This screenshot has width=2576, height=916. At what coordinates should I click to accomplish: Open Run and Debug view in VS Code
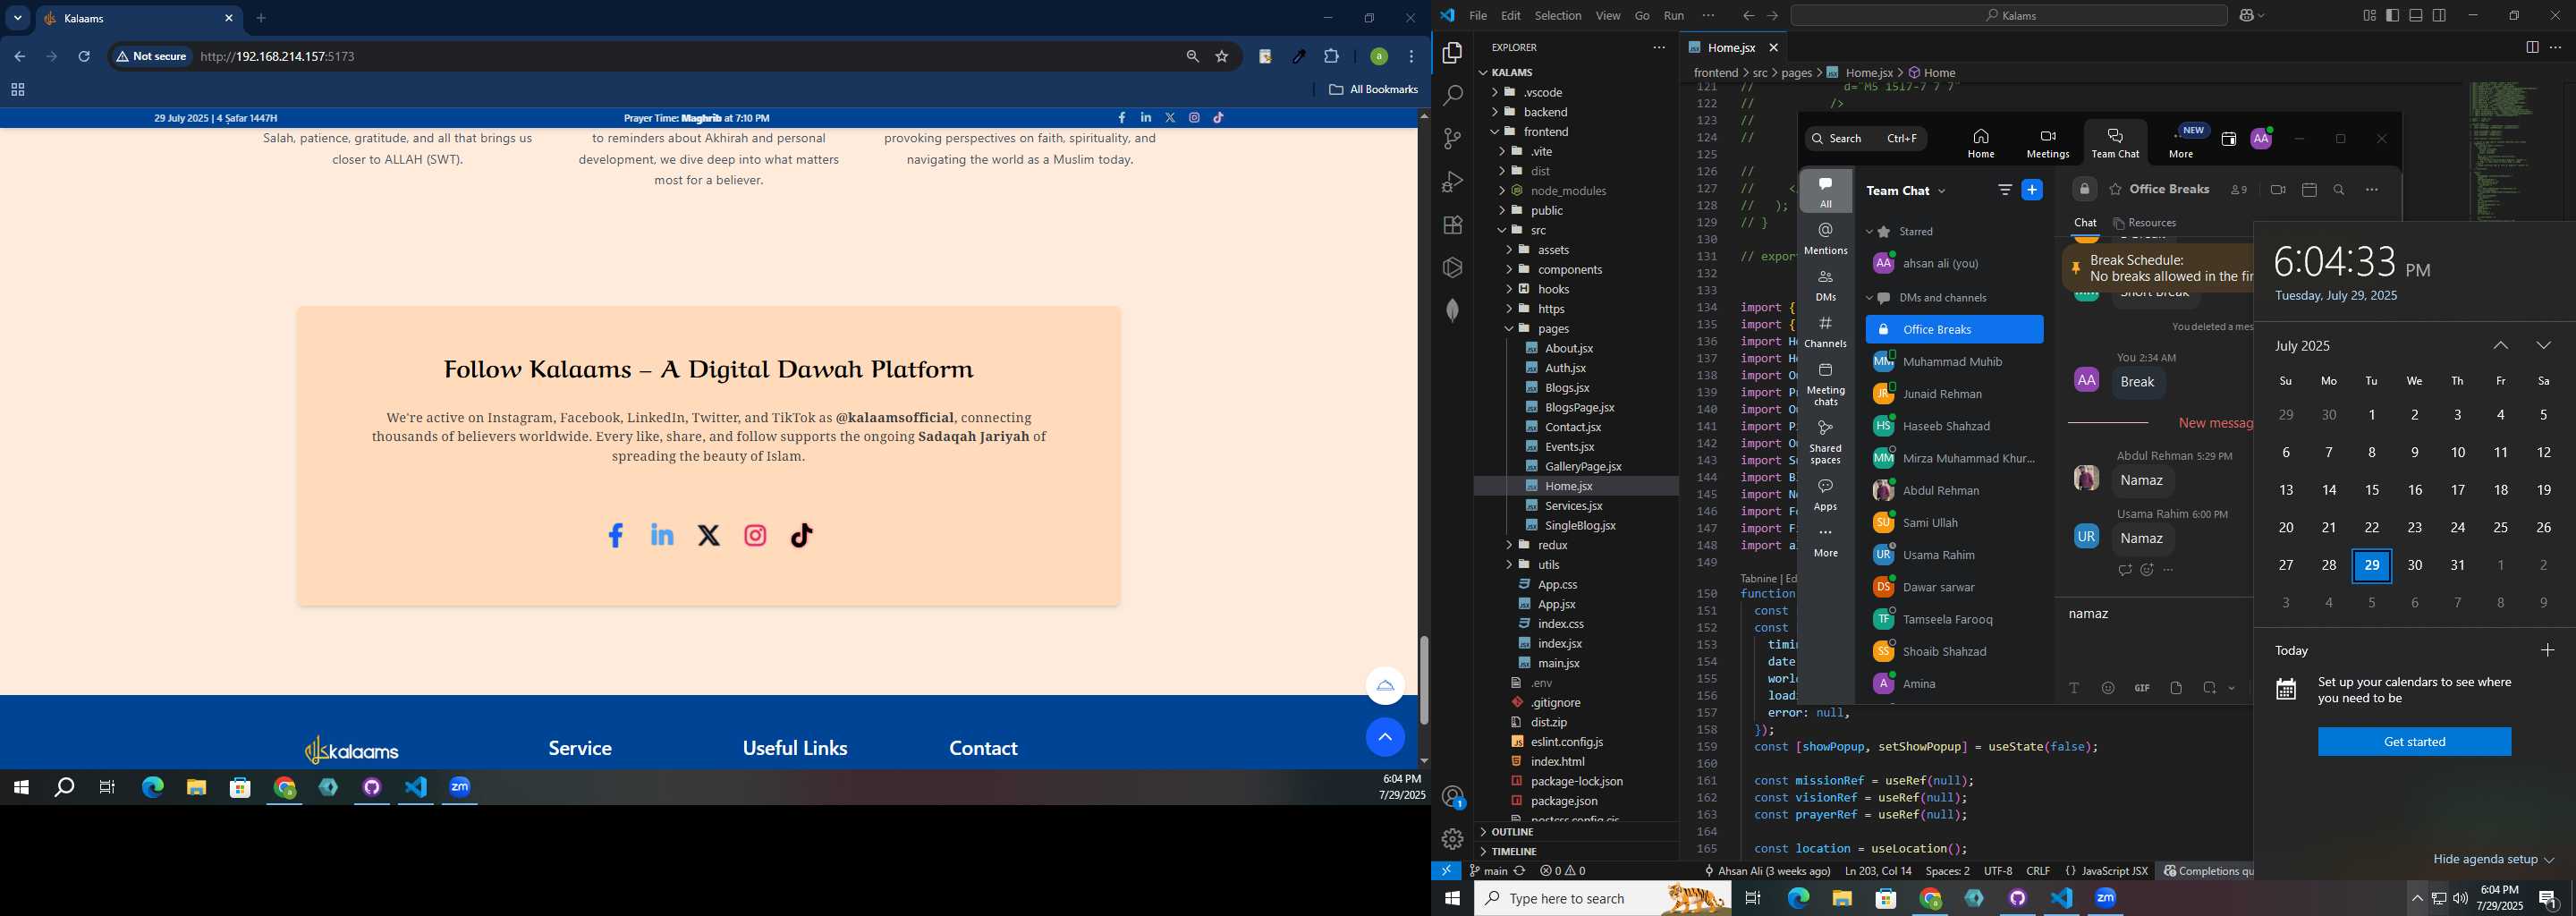coord(1452,182)
